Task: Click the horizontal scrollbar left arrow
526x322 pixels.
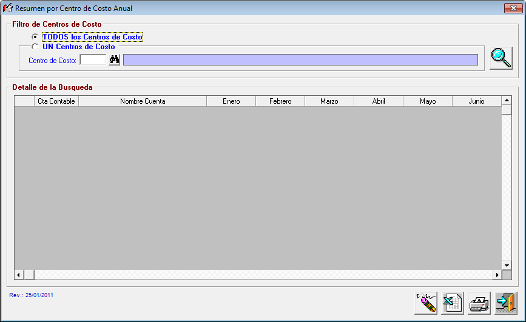Action: point(18,275)
